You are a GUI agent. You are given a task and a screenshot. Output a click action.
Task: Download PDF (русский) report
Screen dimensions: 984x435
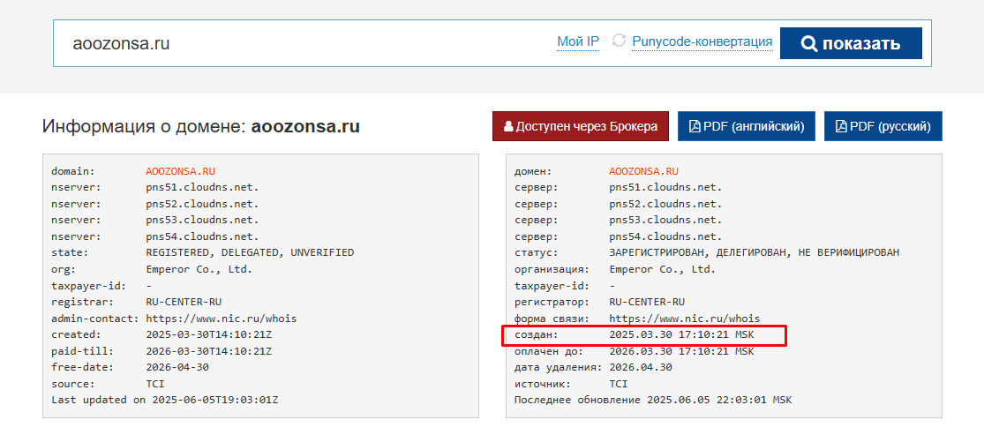[883, 126]
